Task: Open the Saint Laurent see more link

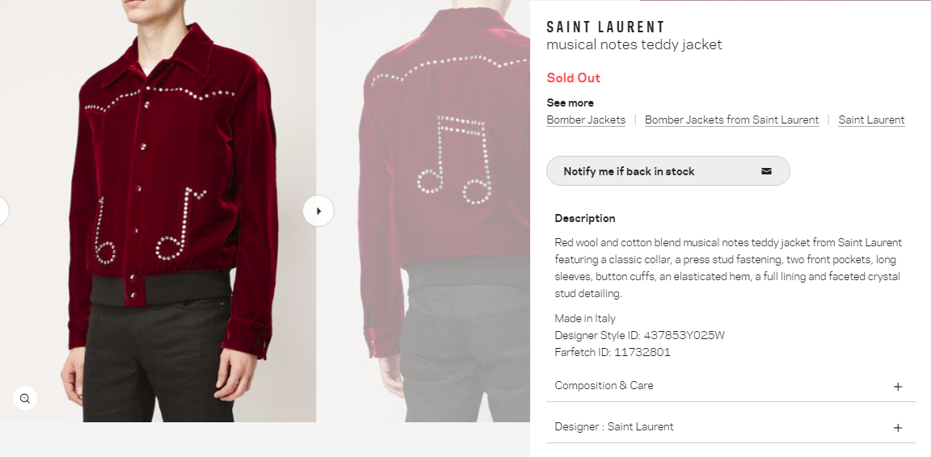Action: coord(872,119)
